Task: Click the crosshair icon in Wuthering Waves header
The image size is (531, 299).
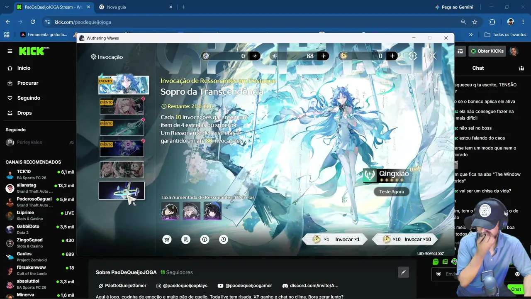Action: point(413,56)
